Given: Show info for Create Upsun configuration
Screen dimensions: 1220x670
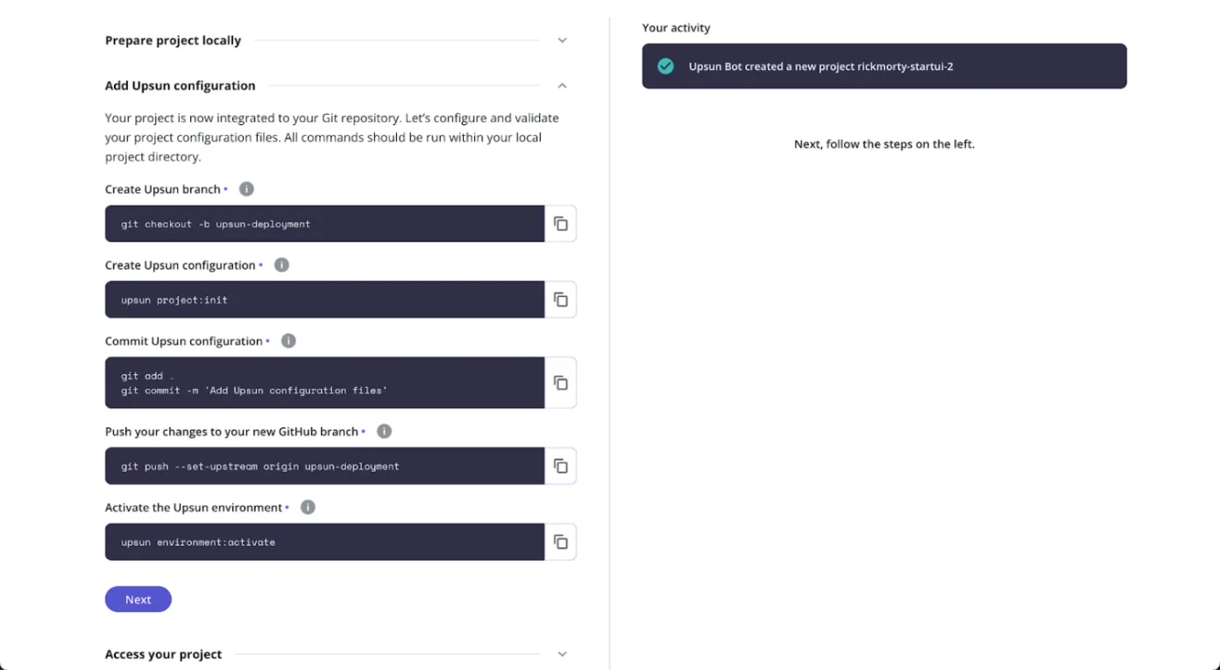Looking at the screenshot, I should pos(281,265).
